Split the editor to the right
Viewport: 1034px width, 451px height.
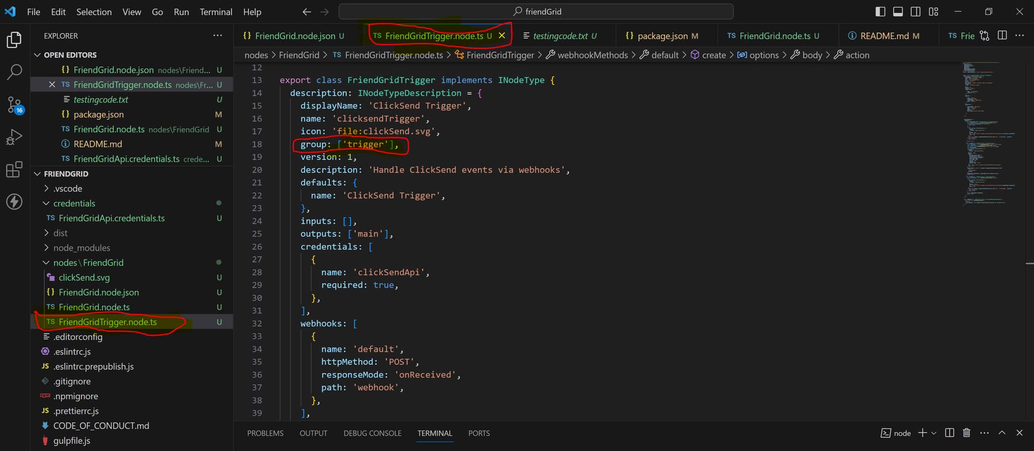point(1002,35)
